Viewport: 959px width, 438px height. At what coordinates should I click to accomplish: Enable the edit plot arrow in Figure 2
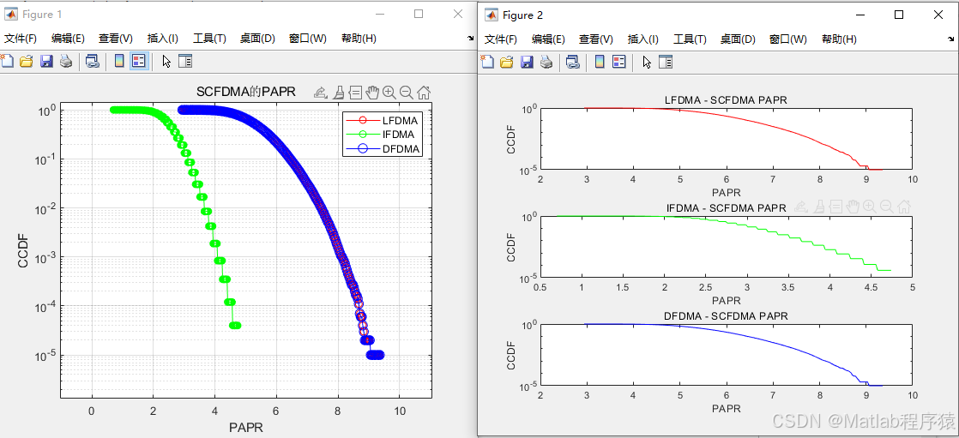pos(647,61)
